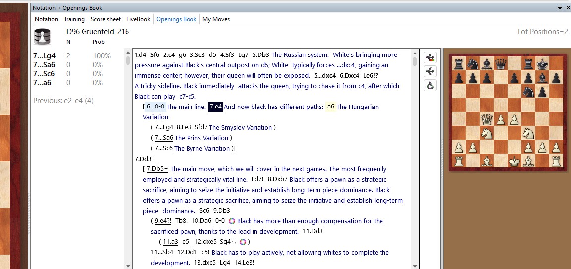Image resolution: width=571 pixels, height=269 pixels.
Task: Select book move 7...Lg4 in the move list
Action: (x=44, y=56)
